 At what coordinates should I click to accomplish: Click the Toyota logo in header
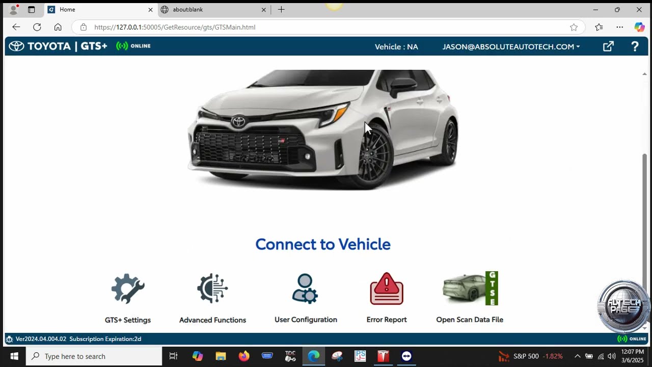point(16,46)
